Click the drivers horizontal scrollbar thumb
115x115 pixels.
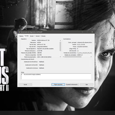73,57
